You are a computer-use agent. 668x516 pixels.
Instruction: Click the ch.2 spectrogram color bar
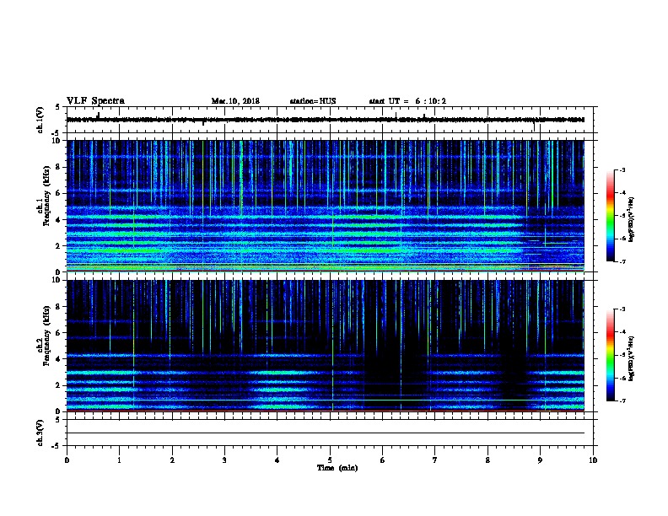(610, 355)
